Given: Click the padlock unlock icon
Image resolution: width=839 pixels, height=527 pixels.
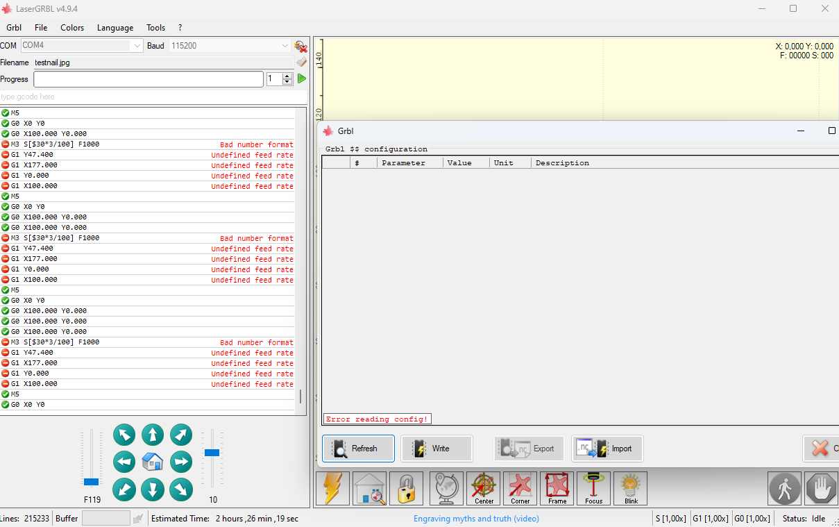Looking at the screenshot, I should 406,489.
